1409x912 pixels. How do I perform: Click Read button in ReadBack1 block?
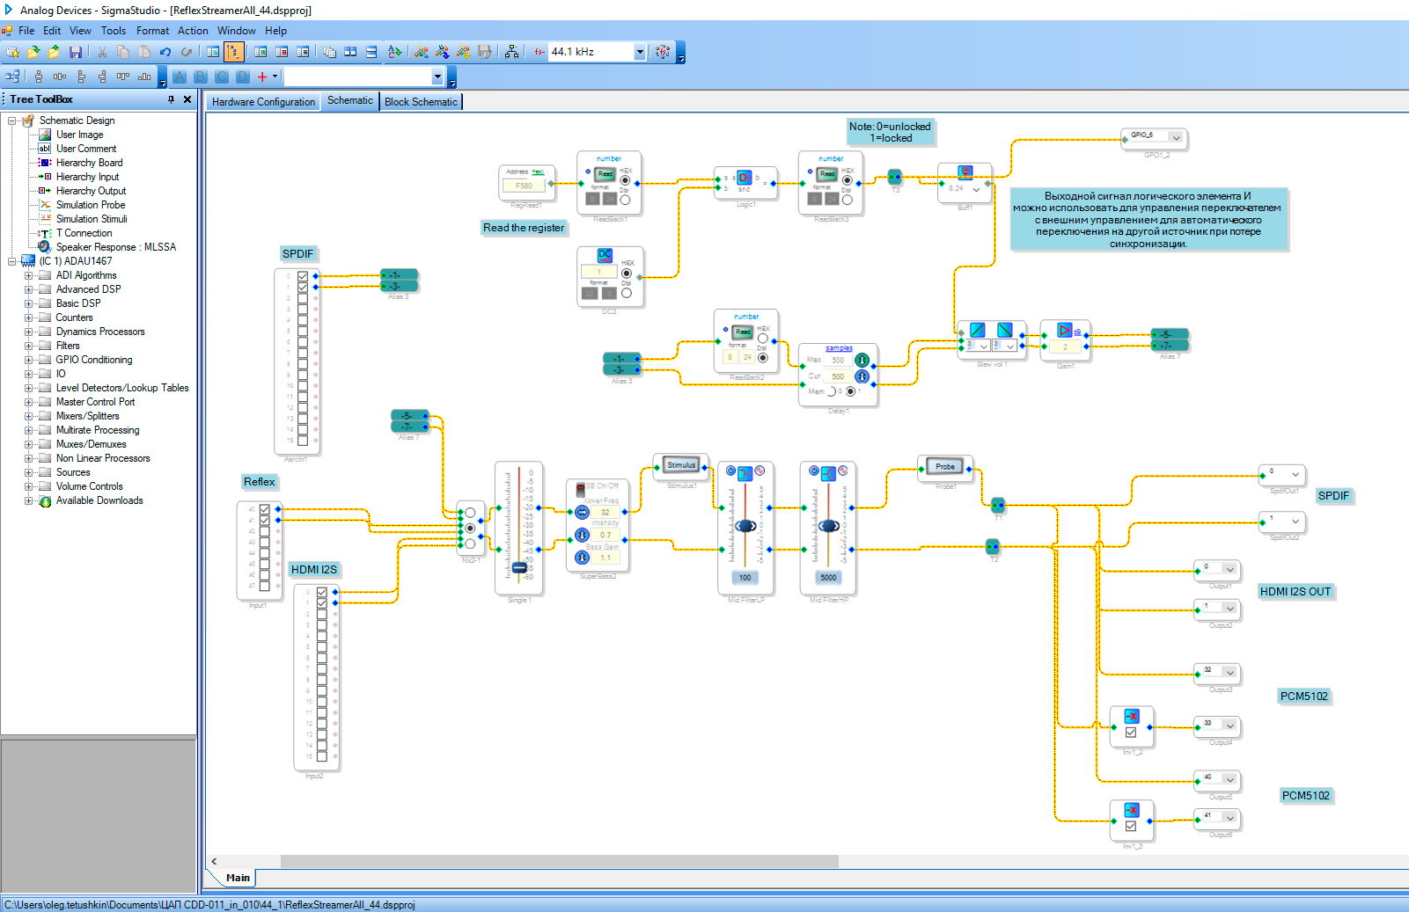(x=605, y=174)
